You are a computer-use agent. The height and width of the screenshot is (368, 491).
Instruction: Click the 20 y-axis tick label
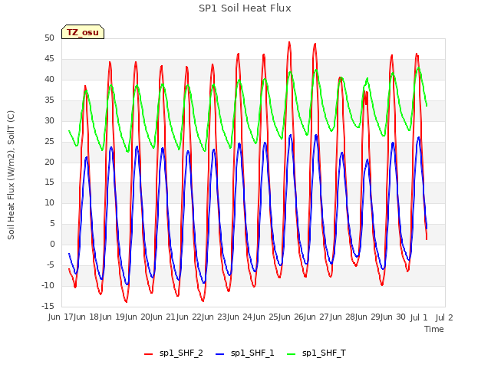tap(49, 162)
